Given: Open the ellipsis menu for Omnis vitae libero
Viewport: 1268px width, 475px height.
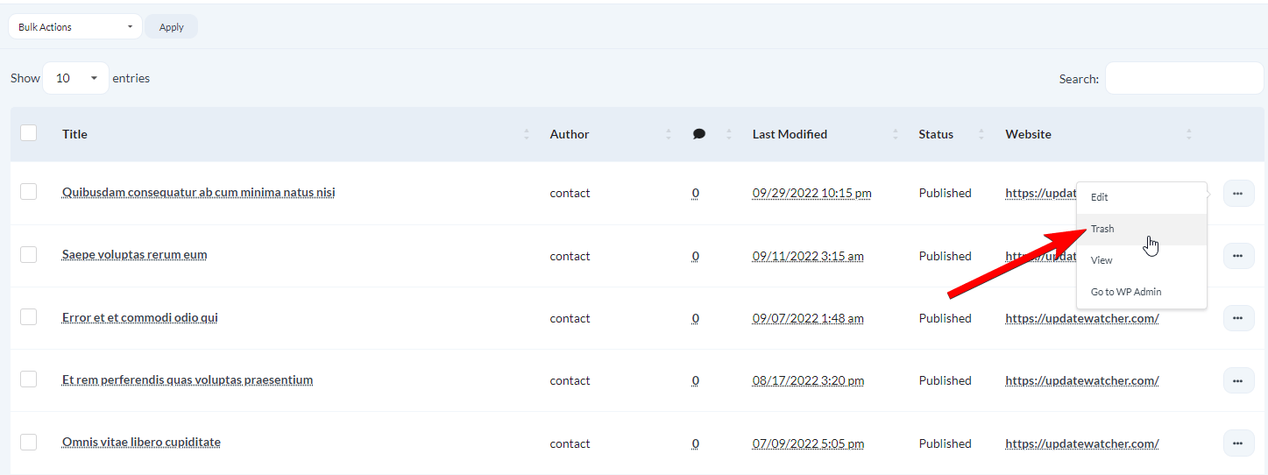Looking at the screenshot, I should click(x=1238, y=443).
